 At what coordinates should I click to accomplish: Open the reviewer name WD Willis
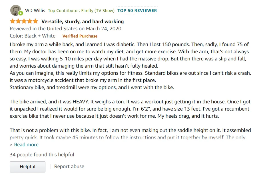(x=35, y=11)
